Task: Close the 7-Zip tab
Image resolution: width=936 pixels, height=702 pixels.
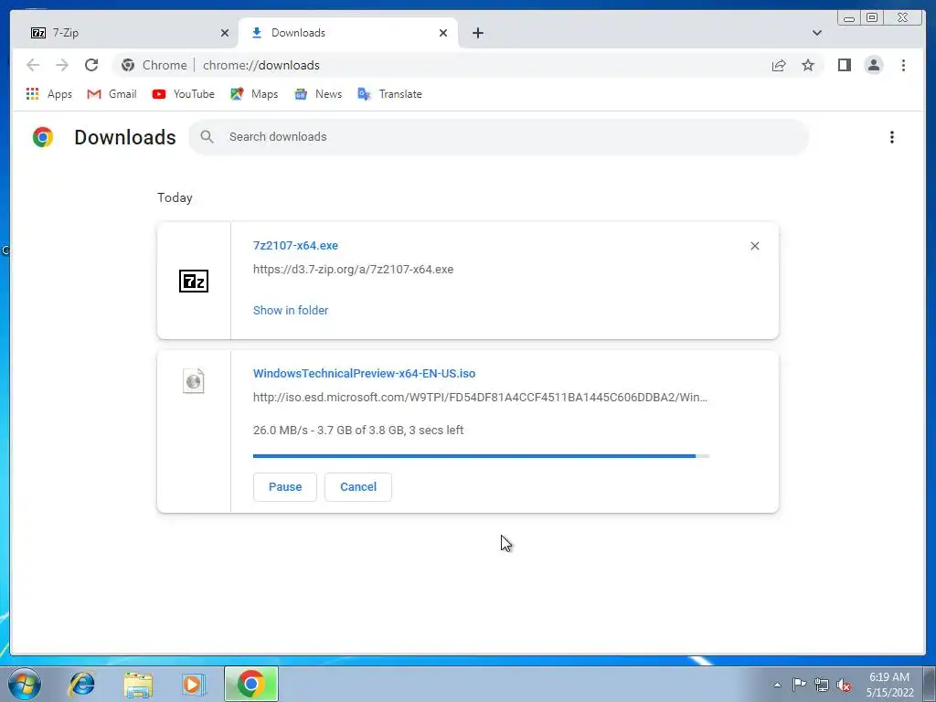Action: 225,33
